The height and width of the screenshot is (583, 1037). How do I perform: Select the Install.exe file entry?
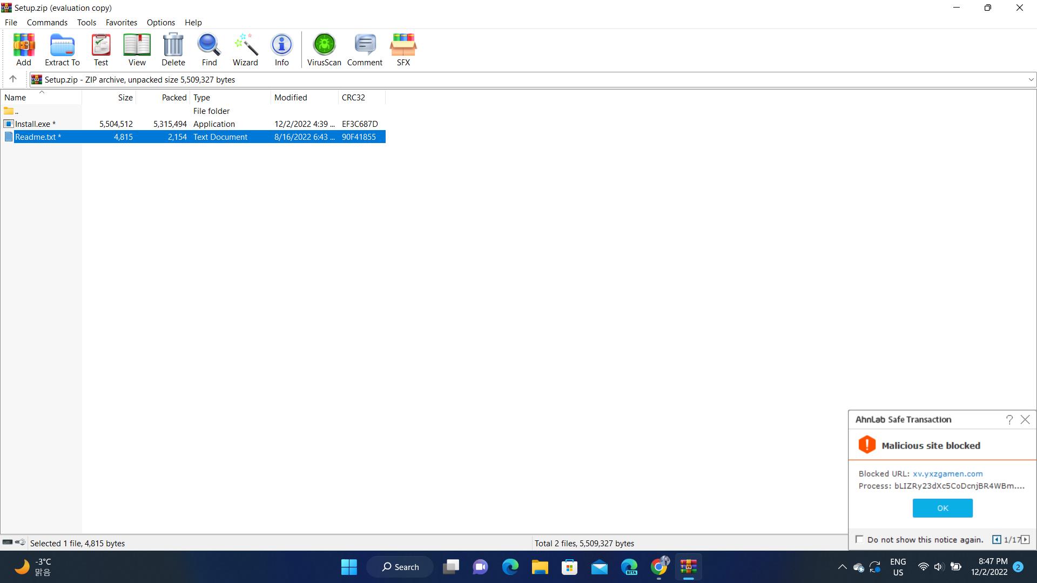tap(32, 124)
